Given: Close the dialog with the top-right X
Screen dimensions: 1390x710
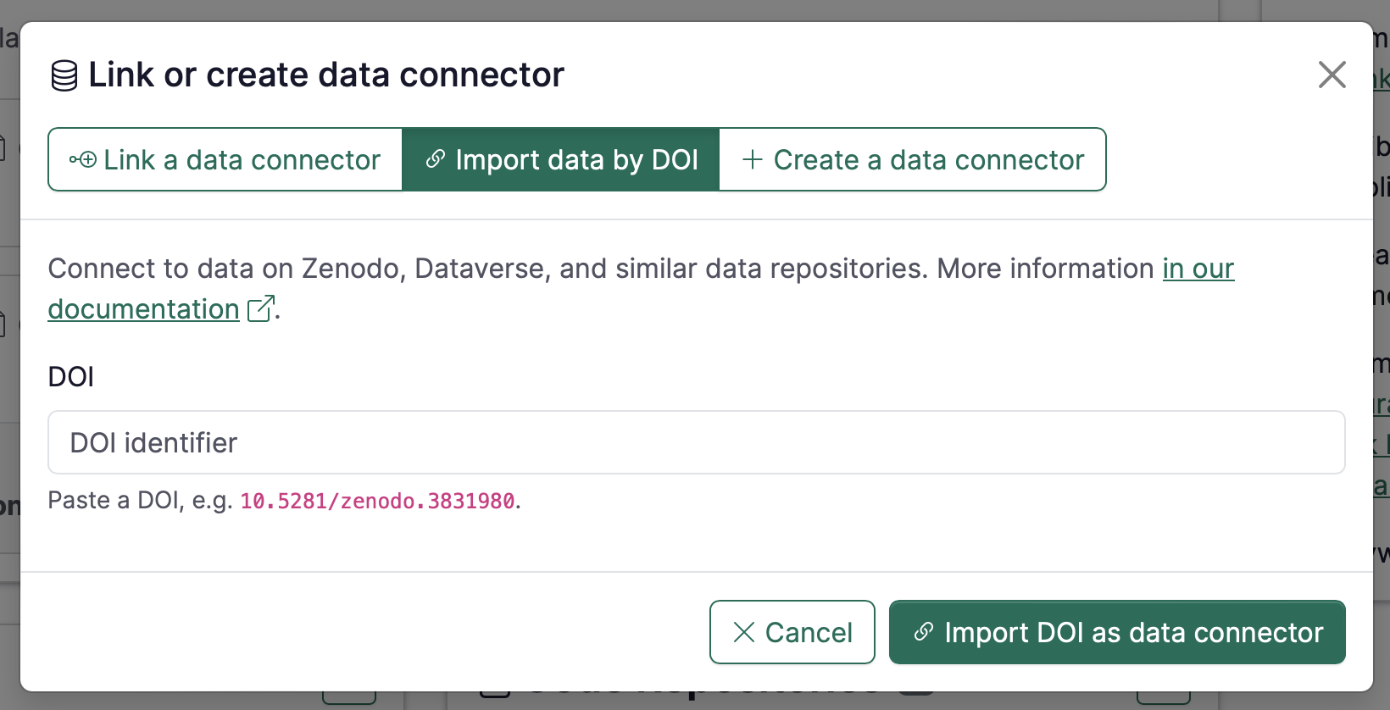Looking at the screenshot, I should click(x=1332, y=75).
